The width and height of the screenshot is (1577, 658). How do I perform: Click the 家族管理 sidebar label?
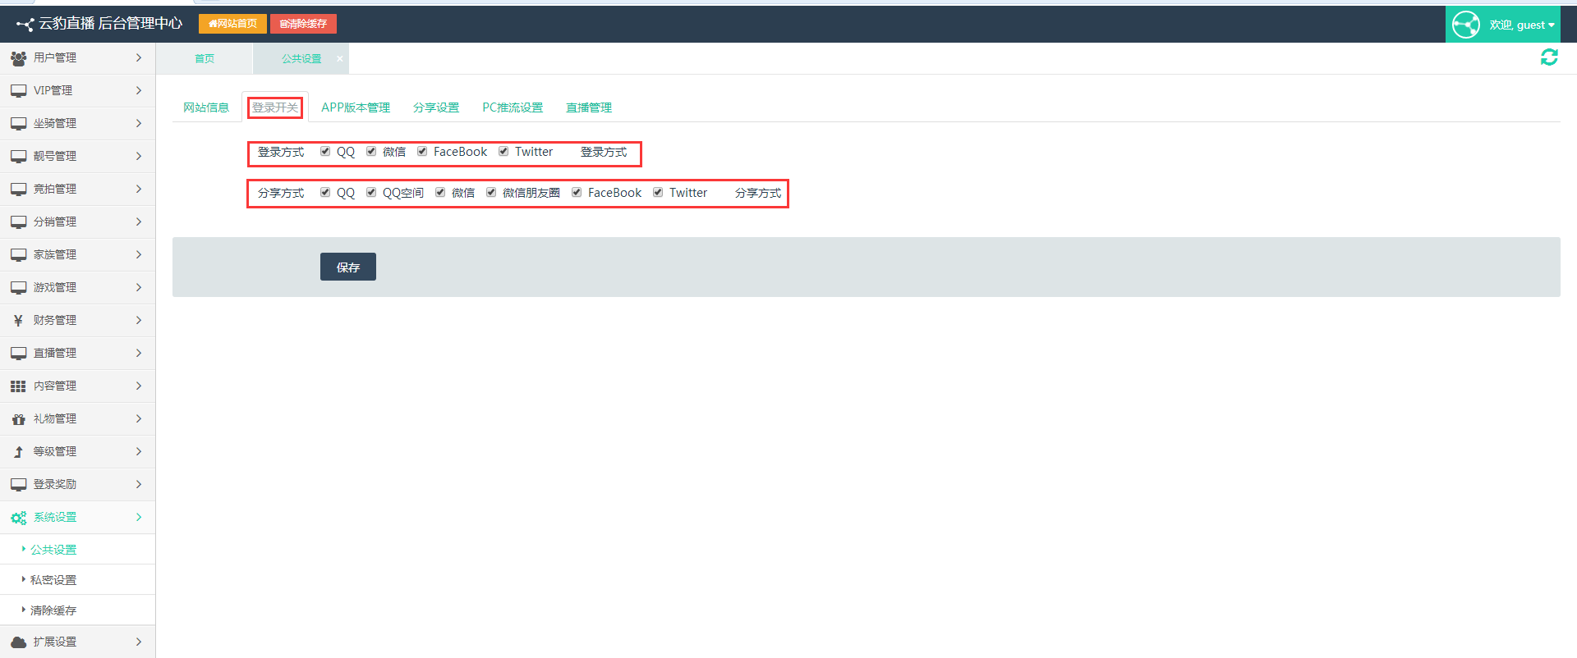coord(55,254)
